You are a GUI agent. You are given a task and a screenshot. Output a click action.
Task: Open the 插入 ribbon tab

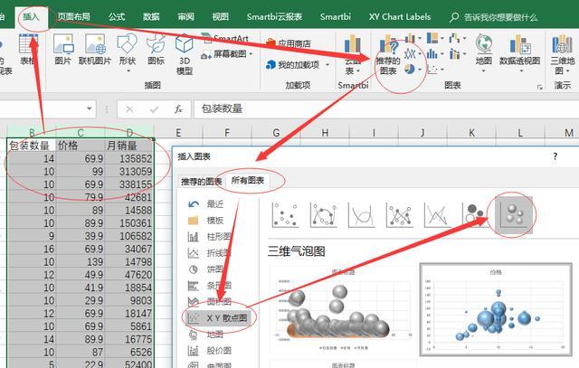tap(31, 17)
